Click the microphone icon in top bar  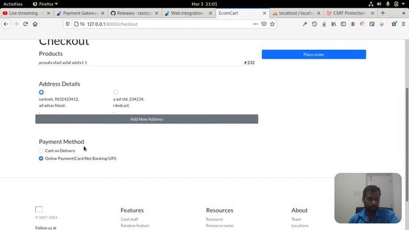click(388, 4)
